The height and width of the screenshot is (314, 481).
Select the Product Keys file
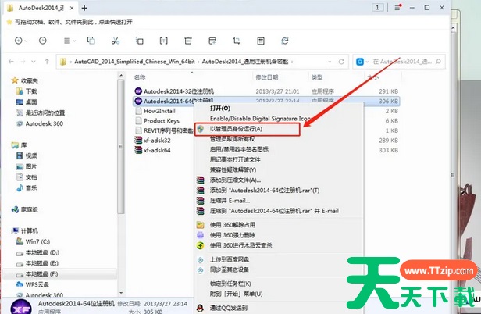click(x=162, y=120)
